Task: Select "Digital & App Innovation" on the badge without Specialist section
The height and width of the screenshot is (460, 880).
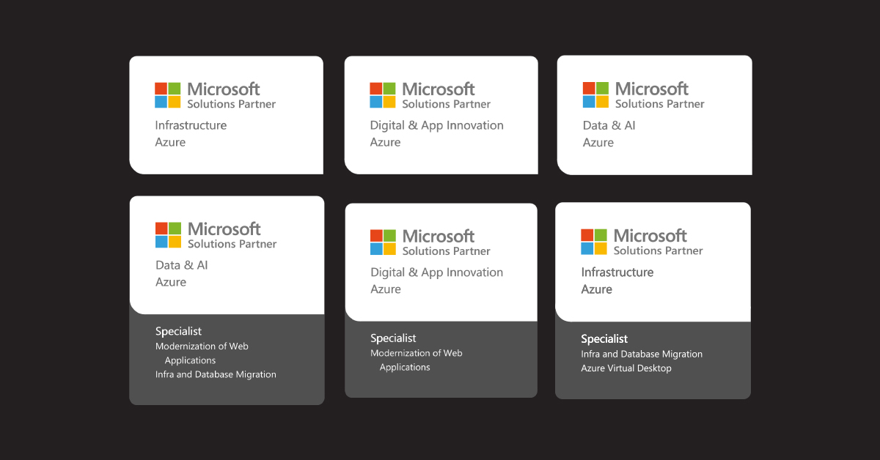Action: click(x=436, y=125)
